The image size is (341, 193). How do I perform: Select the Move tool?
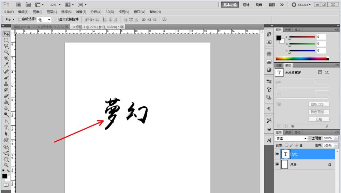(x=6, y=34)
